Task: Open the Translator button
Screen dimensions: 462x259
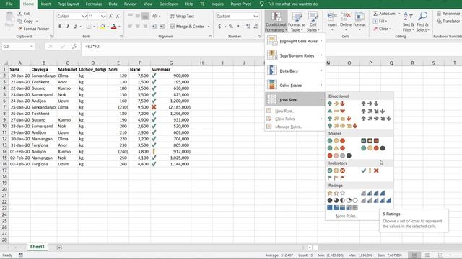Action: [x=448, y=21]
